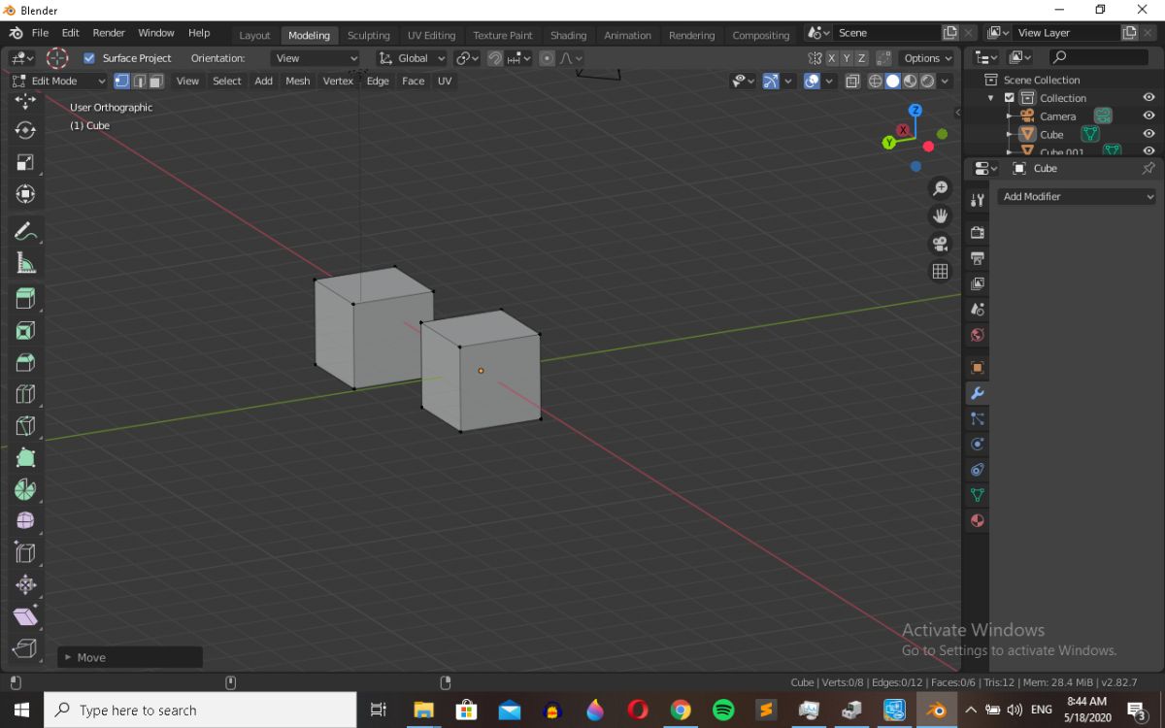Open Render properties tab

tap(978, 233)
